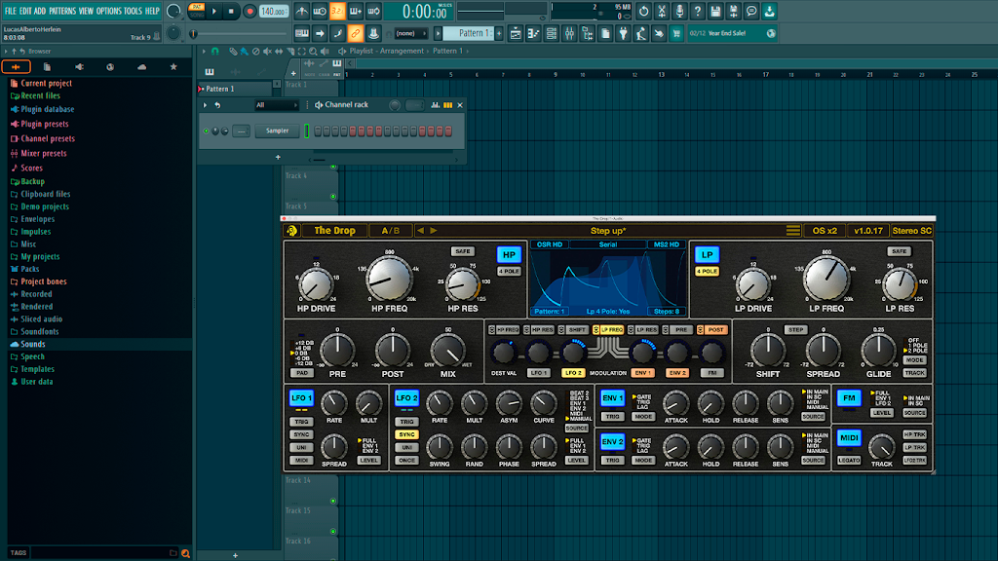Open the audio editor scissors icon

(662, 11)
